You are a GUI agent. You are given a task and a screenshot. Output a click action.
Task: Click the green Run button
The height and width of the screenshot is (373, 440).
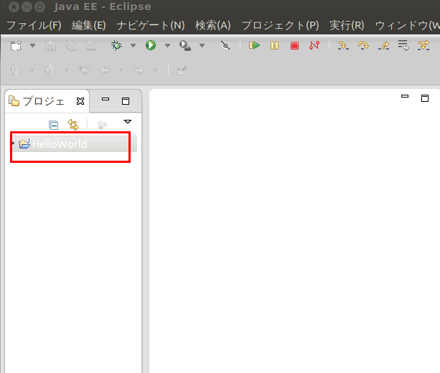point(151,45)
